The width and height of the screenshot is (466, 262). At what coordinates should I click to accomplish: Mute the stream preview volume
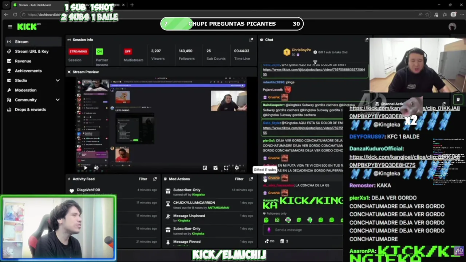tap(96, 168)
